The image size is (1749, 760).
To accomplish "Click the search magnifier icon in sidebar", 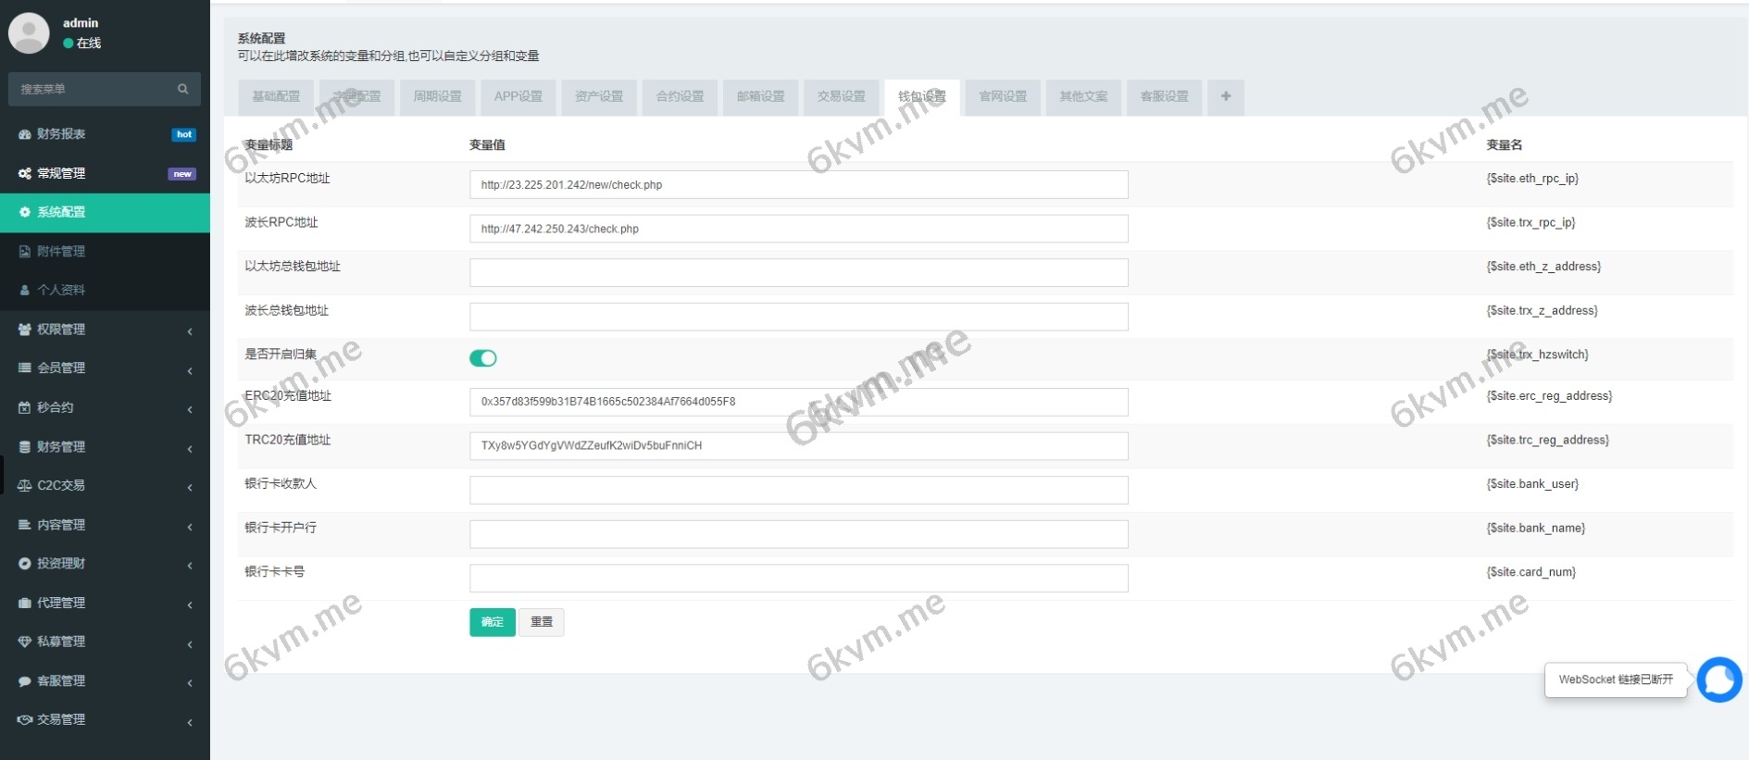I will [x=182, y=89].
